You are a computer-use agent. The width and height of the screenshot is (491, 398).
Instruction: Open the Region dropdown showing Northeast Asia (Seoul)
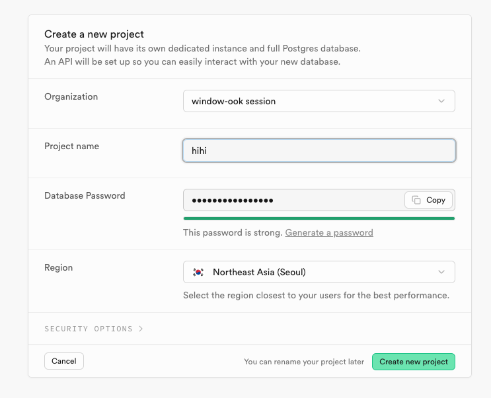click(319, 272)
